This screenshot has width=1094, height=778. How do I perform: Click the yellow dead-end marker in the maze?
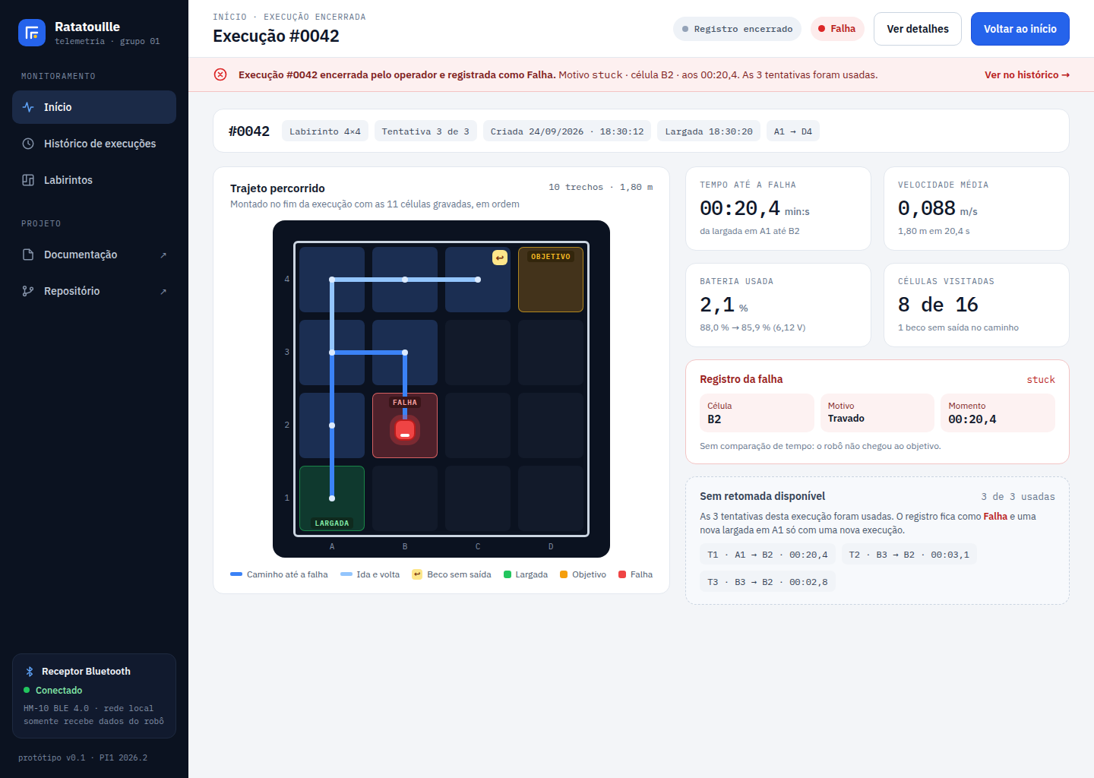[x=500, y=258]
